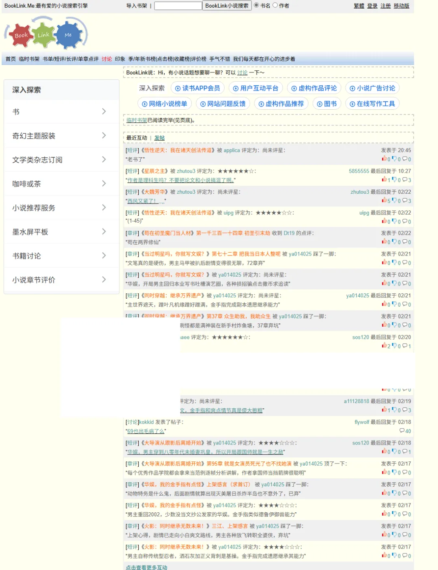Select the 作者 search radio button
The height and width of the screenshot is (570, 438).
pos(275,5)
